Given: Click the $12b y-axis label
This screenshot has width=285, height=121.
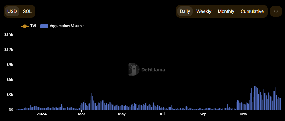Looking at the screenshot, I should pyautogui.click(x=9, y=50).
